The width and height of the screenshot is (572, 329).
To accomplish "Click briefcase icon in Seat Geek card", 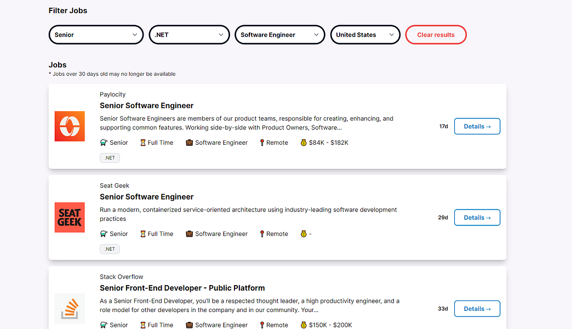I will click(x=190, y=234).
